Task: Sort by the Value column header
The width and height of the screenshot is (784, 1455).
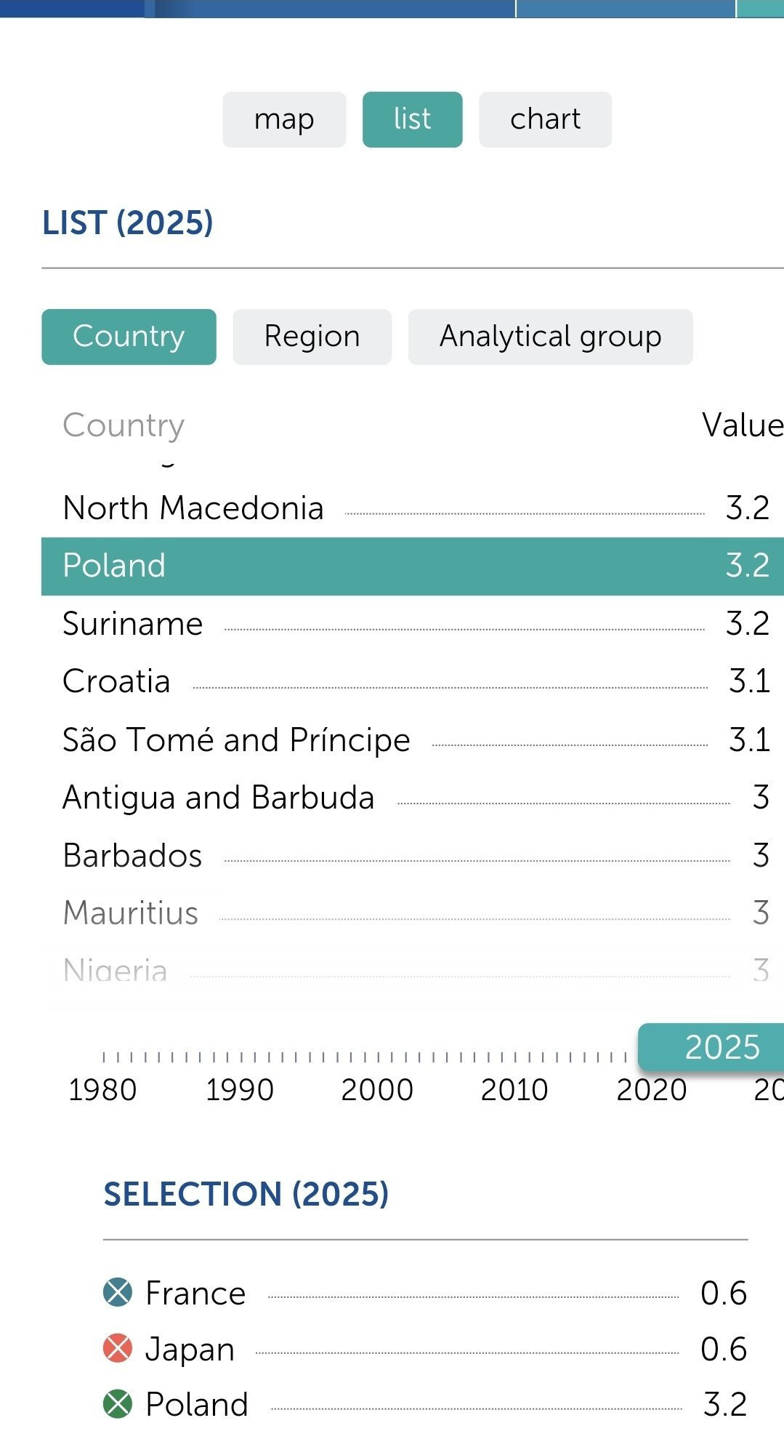Action: tap(741, 425)
